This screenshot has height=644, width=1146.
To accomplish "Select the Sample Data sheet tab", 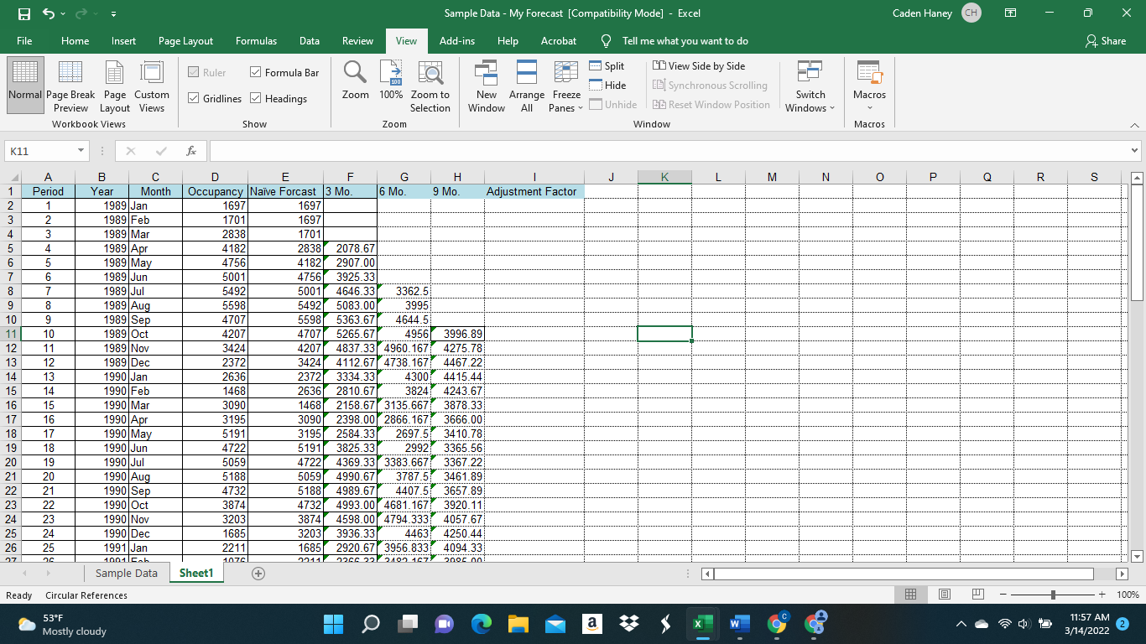I will (126, 573).
